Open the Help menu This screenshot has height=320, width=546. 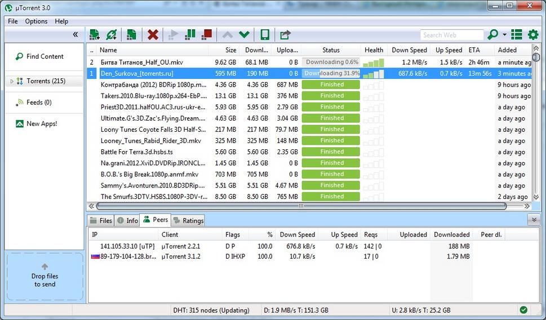(x=61, y=21)
